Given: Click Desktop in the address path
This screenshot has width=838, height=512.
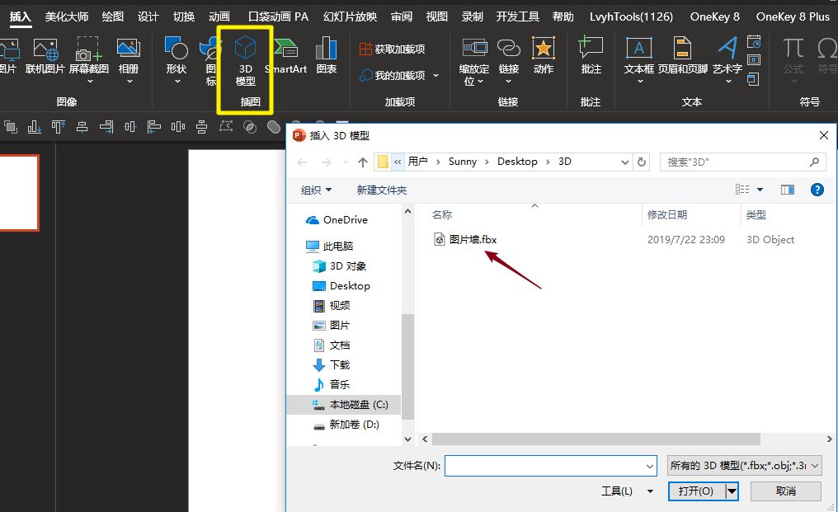Looking at the screenshot, I should coord(517,162).
